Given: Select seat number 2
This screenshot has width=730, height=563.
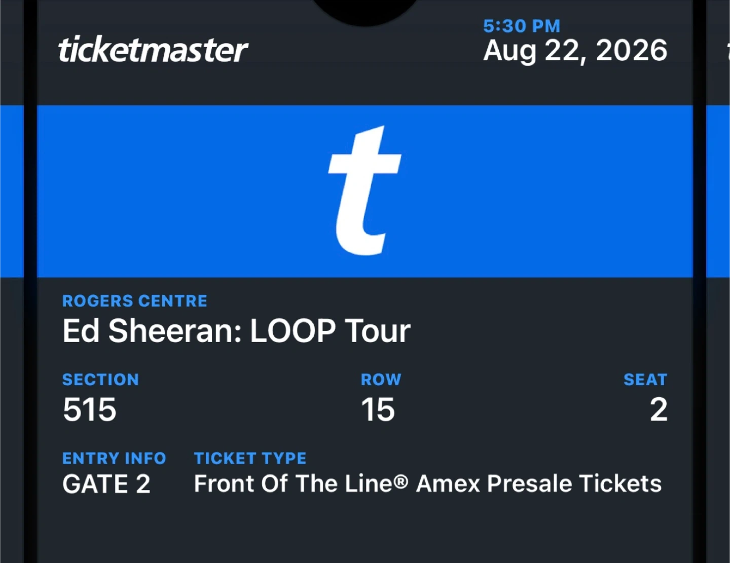Looking at the screenshot, I should [659, 409].
